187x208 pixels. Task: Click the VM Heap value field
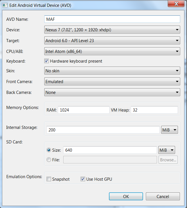tap(154, 110)
